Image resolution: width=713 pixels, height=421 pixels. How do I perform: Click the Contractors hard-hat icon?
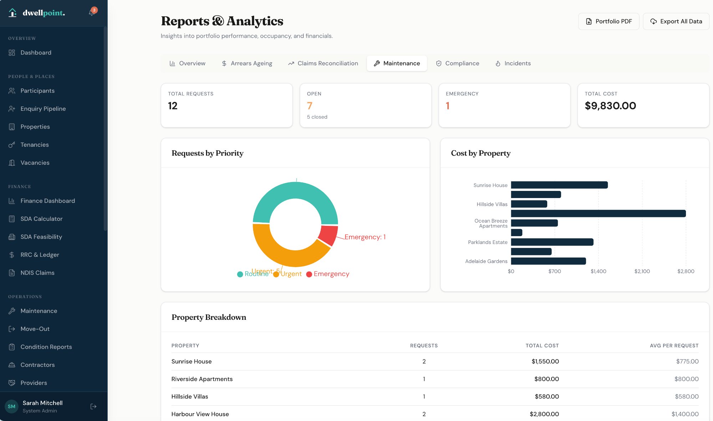point(12,365)
